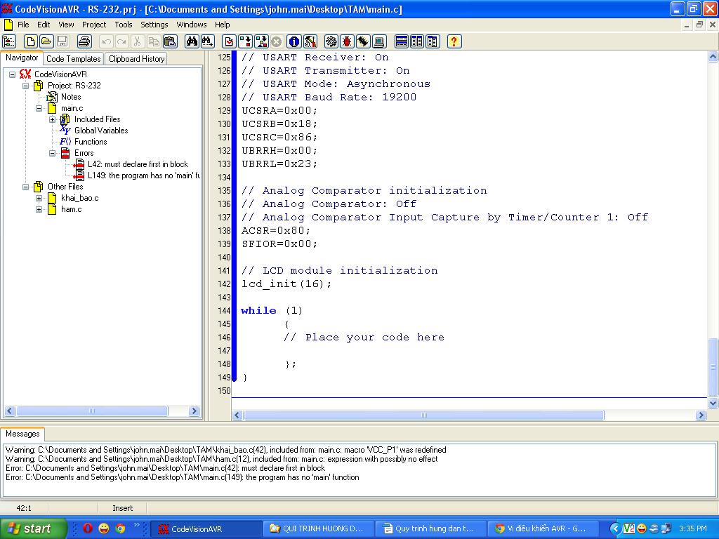Click the editor horizontal scrollbar thumb
719x539 pixels.
pyautogui.click(x=423, y=415)
